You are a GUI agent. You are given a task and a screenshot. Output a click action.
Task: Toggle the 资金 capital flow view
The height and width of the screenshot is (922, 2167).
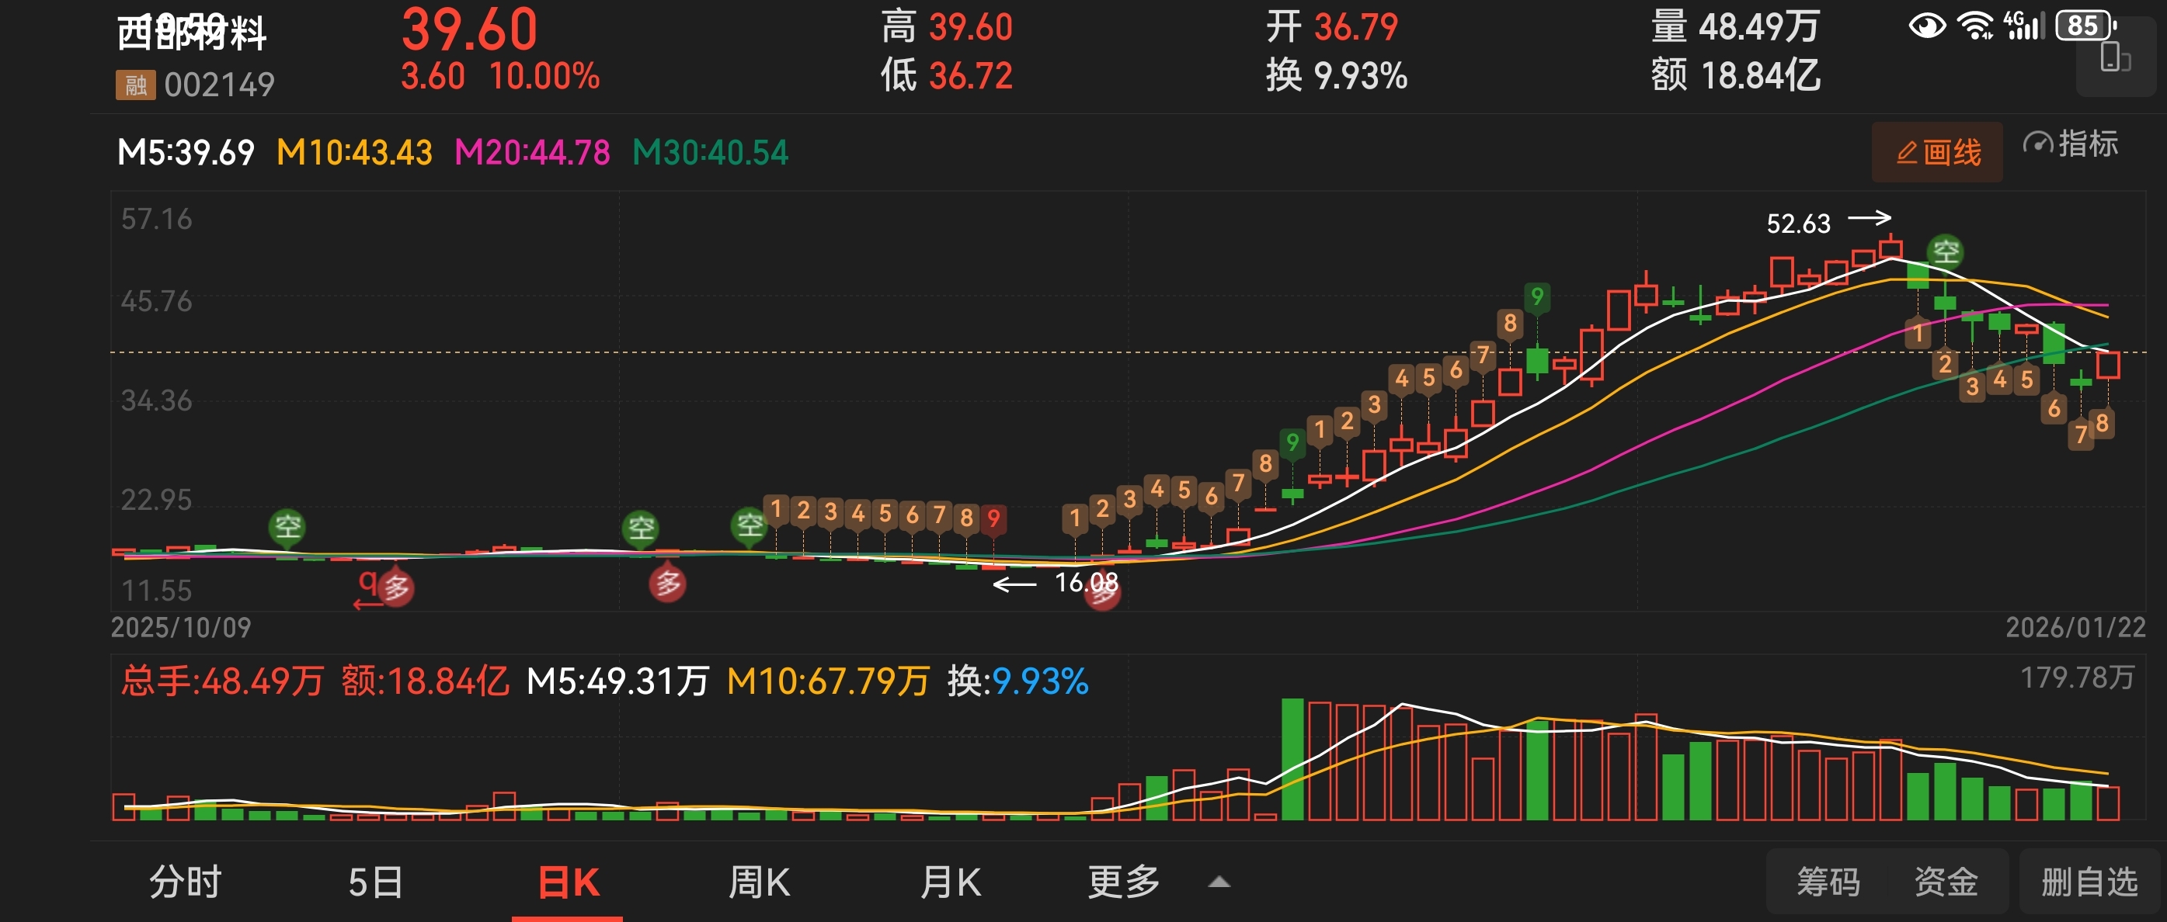pos(1945,882)
